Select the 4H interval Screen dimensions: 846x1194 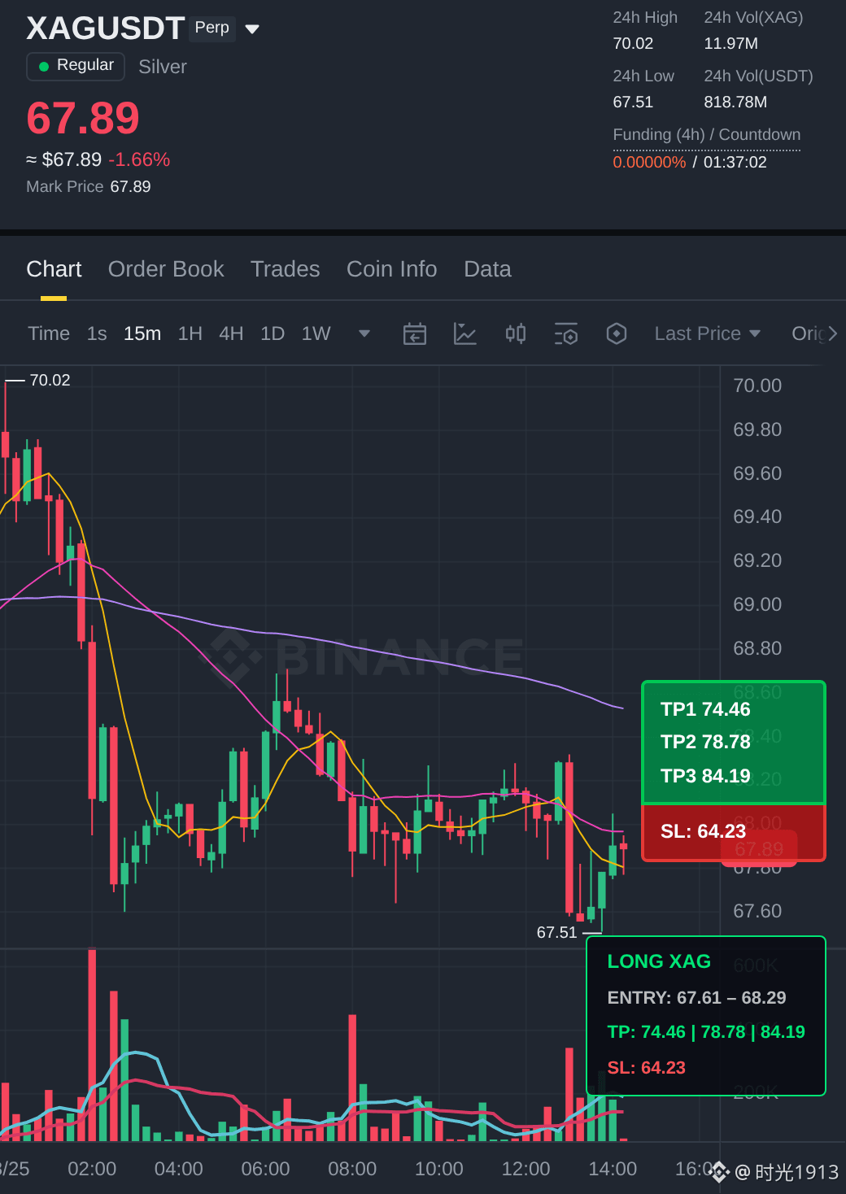[231, 333]
